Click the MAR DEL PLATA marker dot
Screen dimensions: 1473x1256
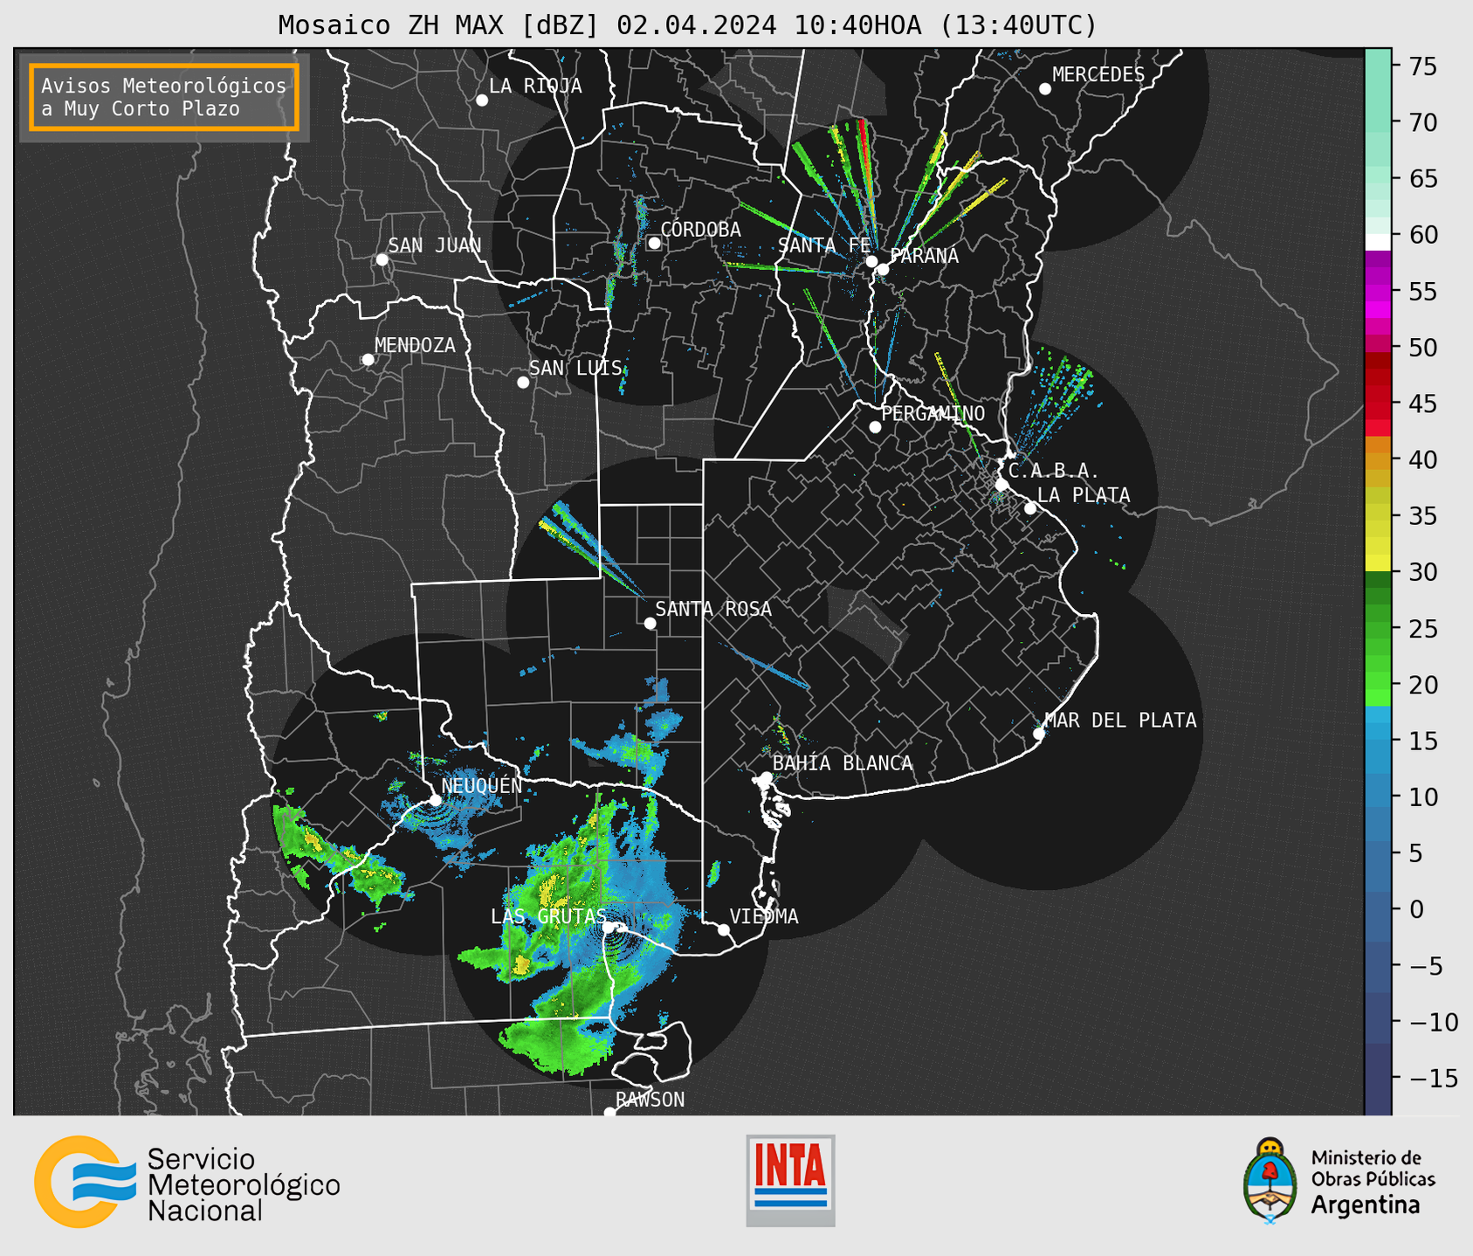1039,734
